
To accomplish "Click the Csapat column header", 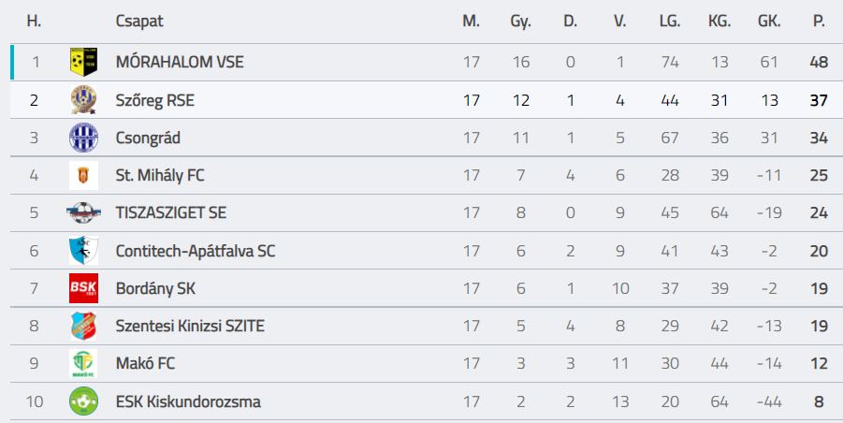I will tap(139, 22).
